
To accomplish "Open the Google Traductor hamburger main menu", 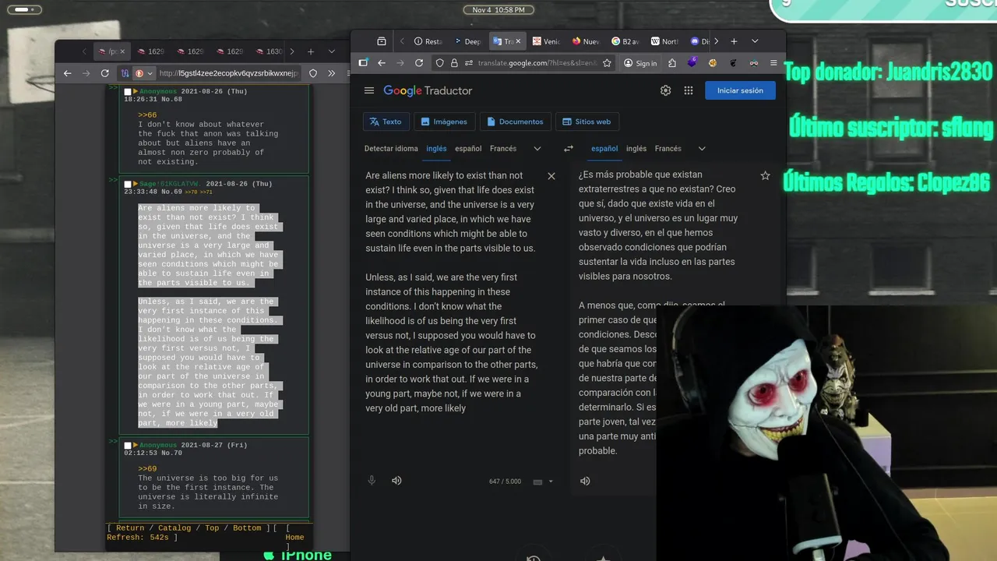I will 369,90.
